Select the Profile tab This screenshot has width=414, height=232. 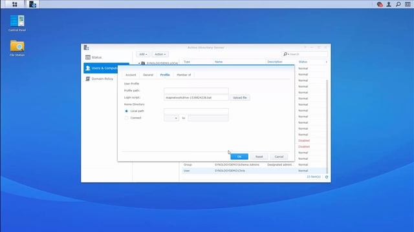(165, 75)
